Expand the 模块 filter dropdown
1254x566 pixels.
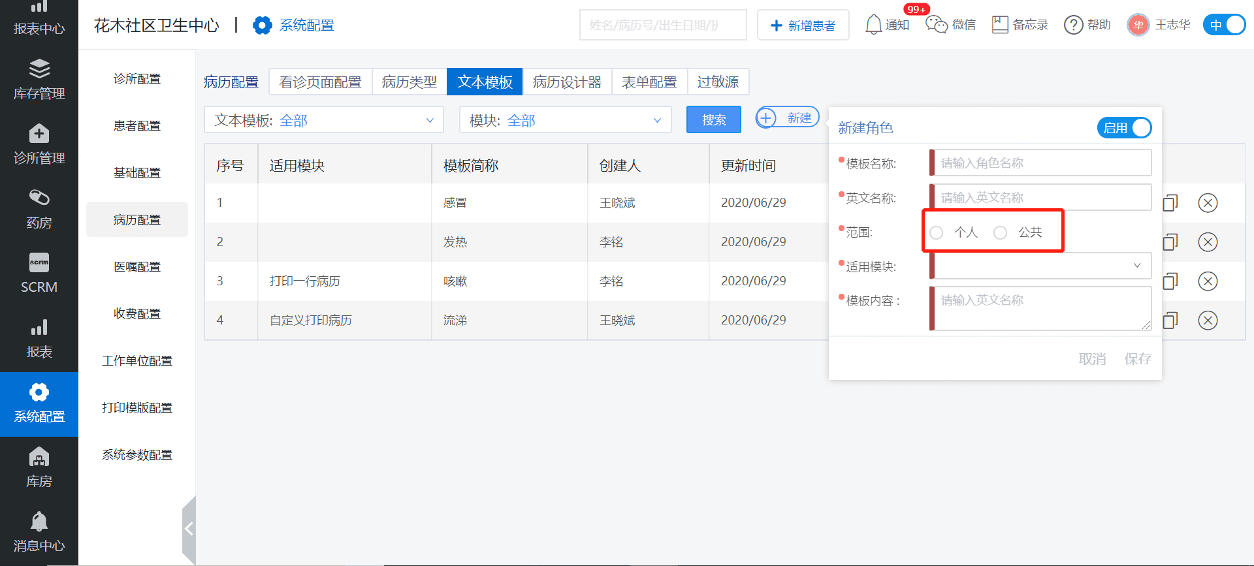565,120
